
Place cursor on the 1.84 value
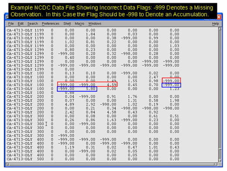point(90,34)
